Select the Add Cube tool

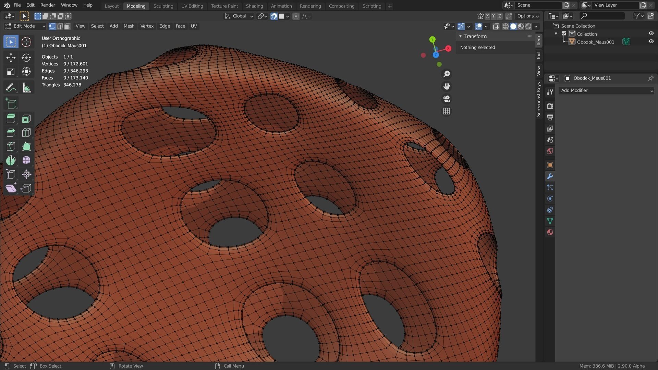(x=11, y=103)
